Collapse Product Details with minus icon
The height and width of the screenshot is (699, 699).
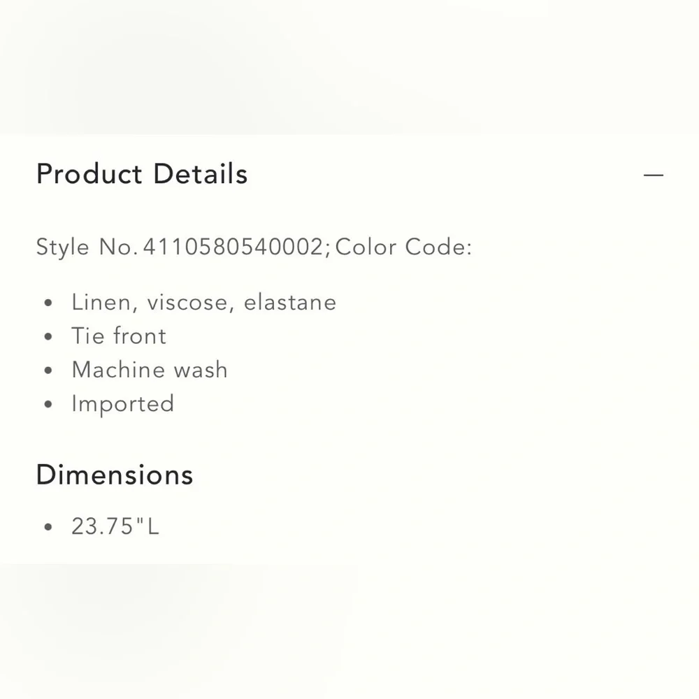[x=653, y=175]
